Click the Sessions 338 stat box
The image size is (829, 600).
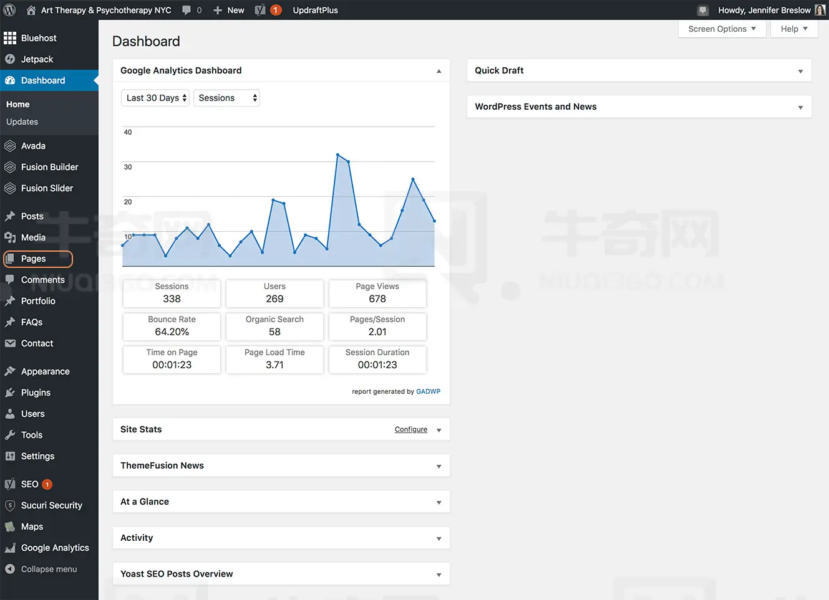click(x=172, y=293)
